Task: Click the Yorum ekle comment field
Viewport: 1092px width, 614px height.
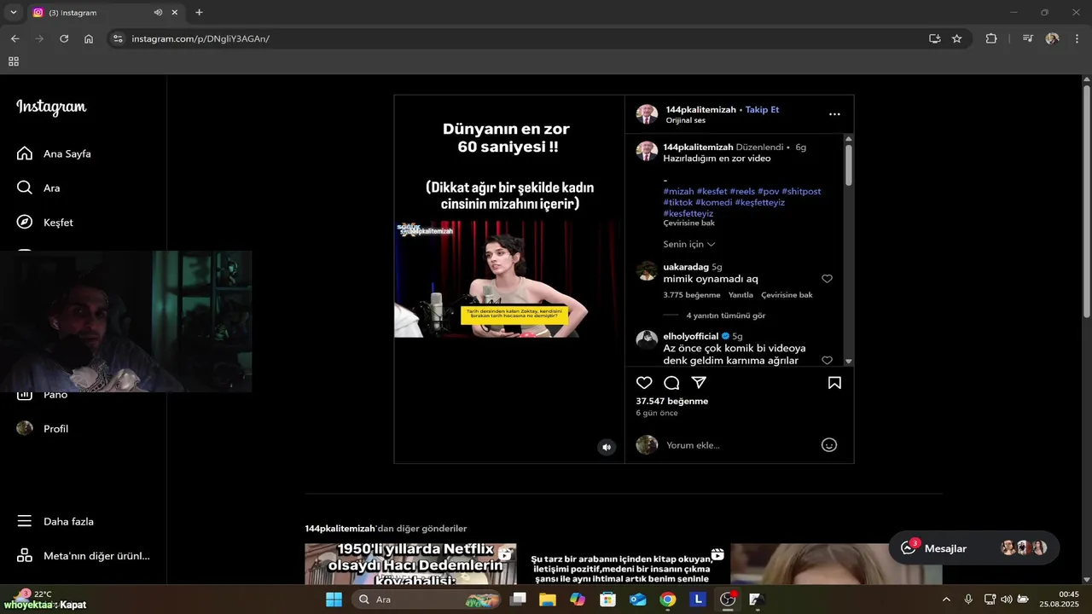Action: 738,445
